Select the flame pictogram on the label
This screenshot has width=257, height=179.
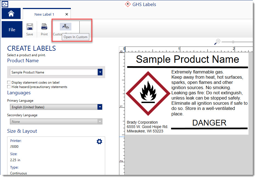coord(148,93)
